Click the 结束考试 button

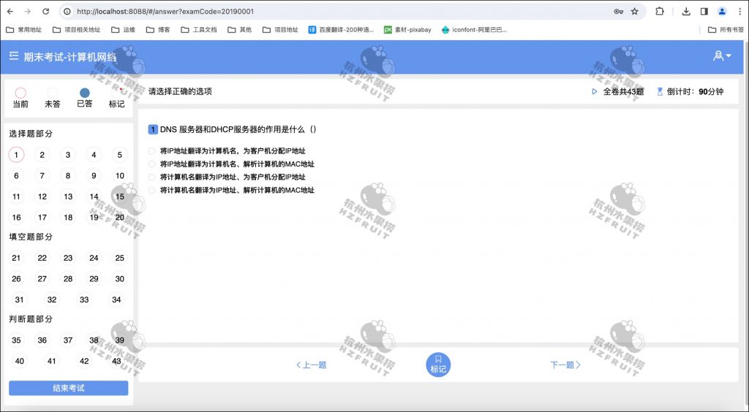tap(68, 388)
